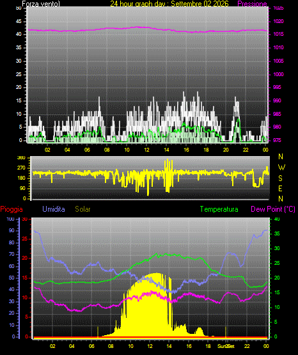Click the Pioggia legend label
Screen dimensions: 298x355
12,209
